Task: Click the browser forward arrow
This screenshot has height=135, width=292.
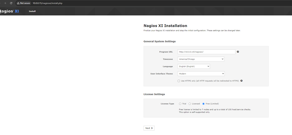Action: pyautogui.click(x=5, y=3)
